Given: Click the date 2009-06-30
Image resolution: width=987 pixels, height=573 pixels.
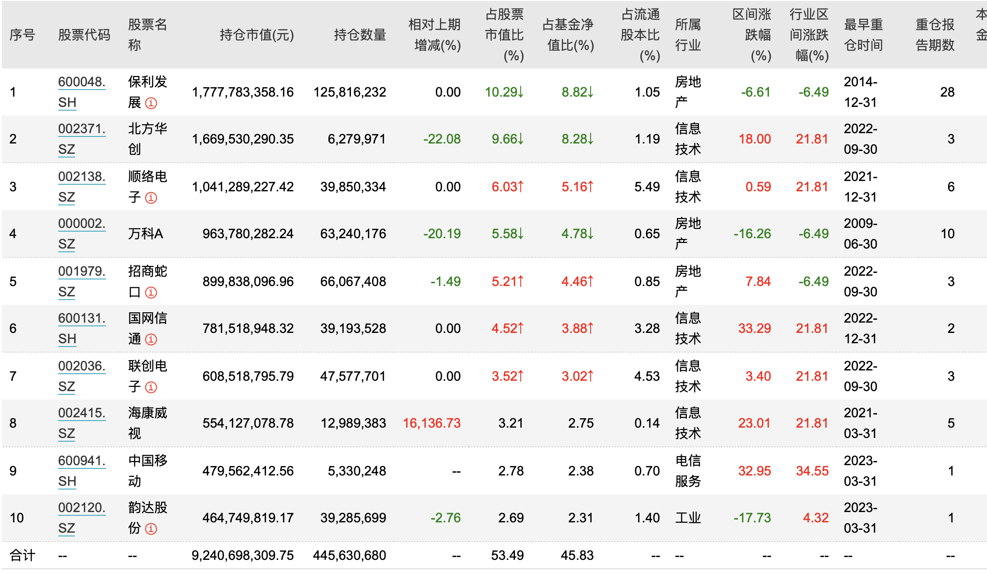Looking at the screenshot, I should click(x=861, y=234).
